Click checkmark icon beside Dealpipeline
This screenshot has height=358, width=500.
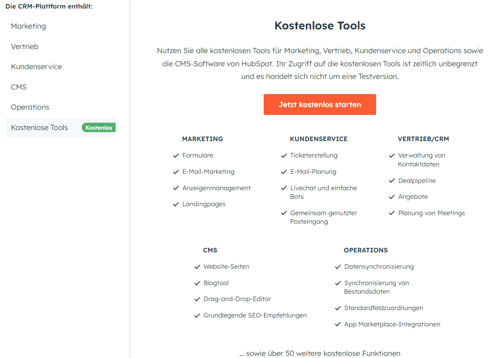coord(392,181)
